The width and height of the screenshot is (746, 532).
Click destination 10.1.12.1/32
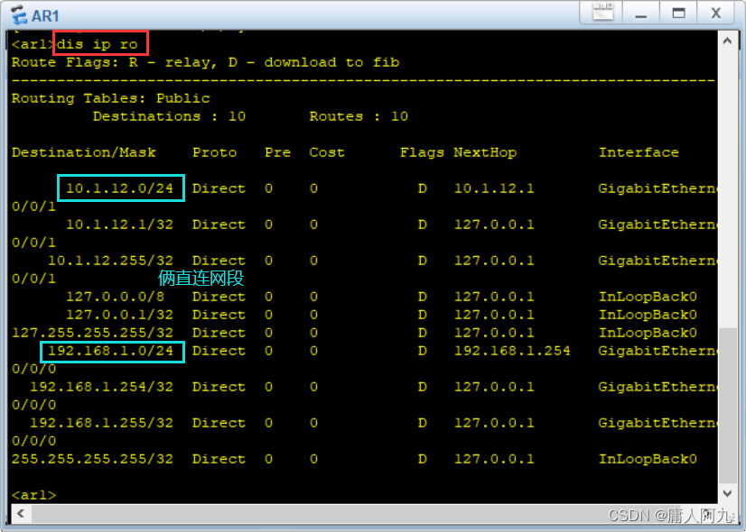point(119,225)
